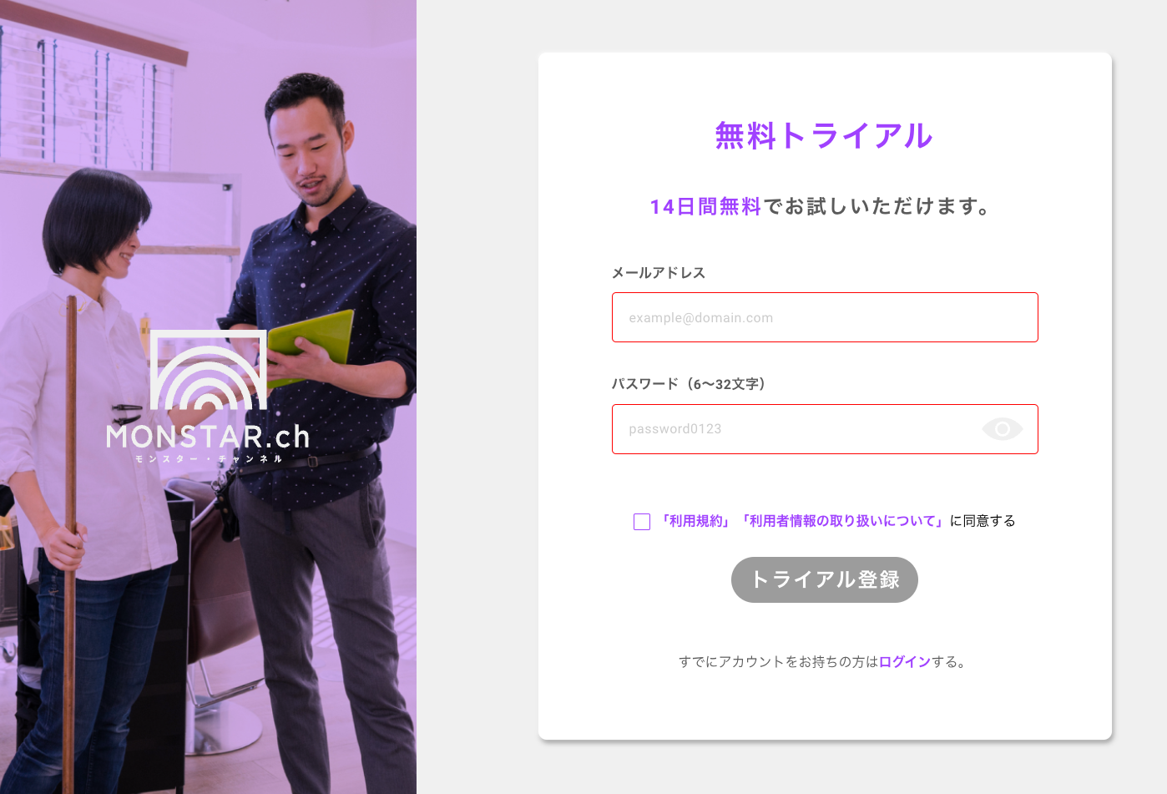Click the トライアル登録 button

(825, 579)
